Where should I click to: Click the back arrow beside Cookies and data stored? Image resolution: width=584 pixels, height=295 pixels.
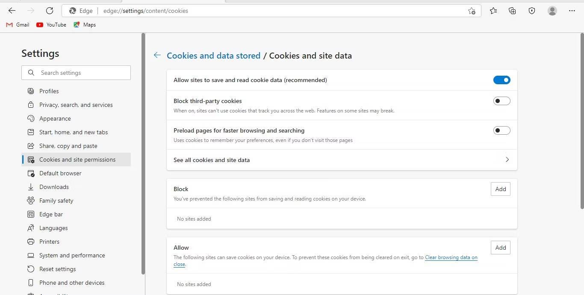(157, 55)
